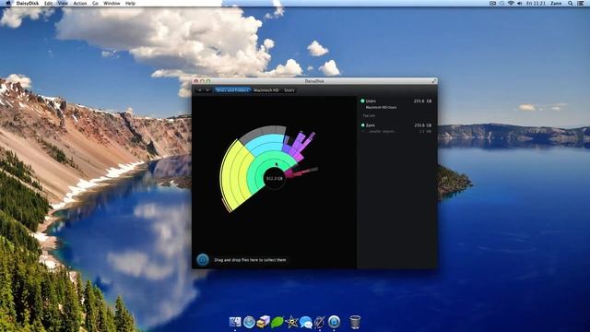The width and height of the screenshot is (590, 332).
Task: Click the fullscreen arrows in DaisyDisk title bar
Action: click(434, 81)
